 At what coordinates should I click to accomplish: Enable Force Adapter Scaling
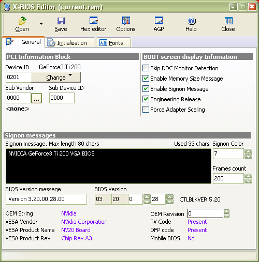[146, 110]
